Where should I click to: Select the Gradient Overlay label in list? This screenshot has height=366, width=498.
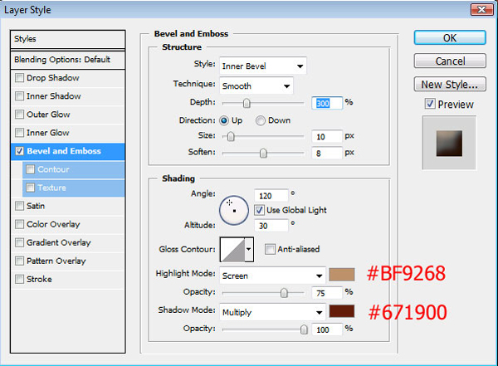pos(59,242)
